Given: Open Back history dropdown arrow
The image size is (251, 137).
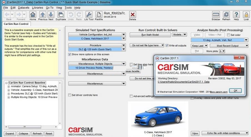Looking at the screenshot, I should pos(12,15).
